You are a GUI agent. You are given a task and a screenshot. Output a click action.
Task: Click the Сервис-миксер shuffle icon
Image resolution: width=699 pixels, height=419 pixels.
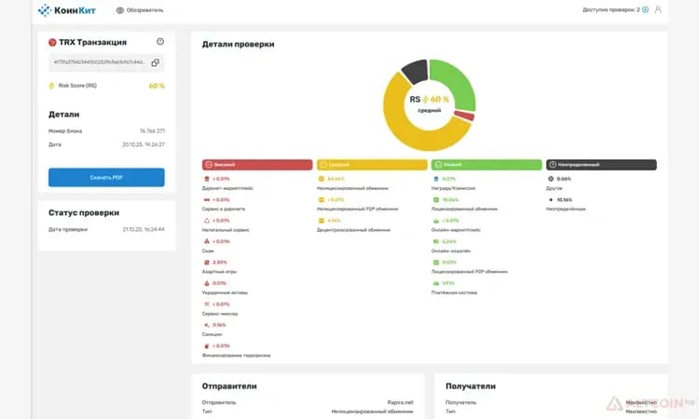[206, 304]
